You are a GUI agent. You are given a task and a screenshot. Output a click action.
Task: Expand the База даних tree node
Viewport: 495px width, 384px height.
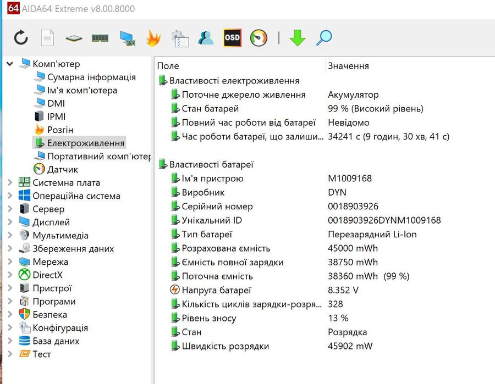[x=10, y=341]
